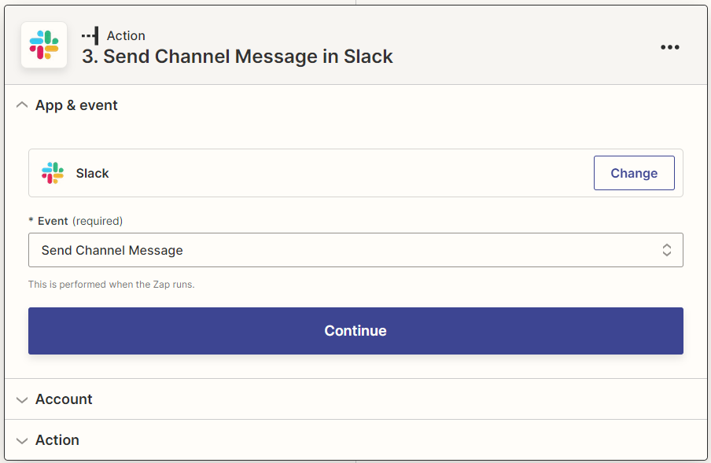Open the three-dot step options menu

[670, 47]
